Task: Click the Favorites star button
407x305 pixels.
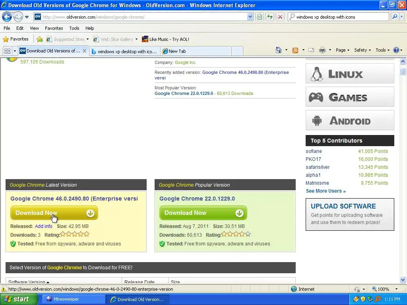Action: 16,39
